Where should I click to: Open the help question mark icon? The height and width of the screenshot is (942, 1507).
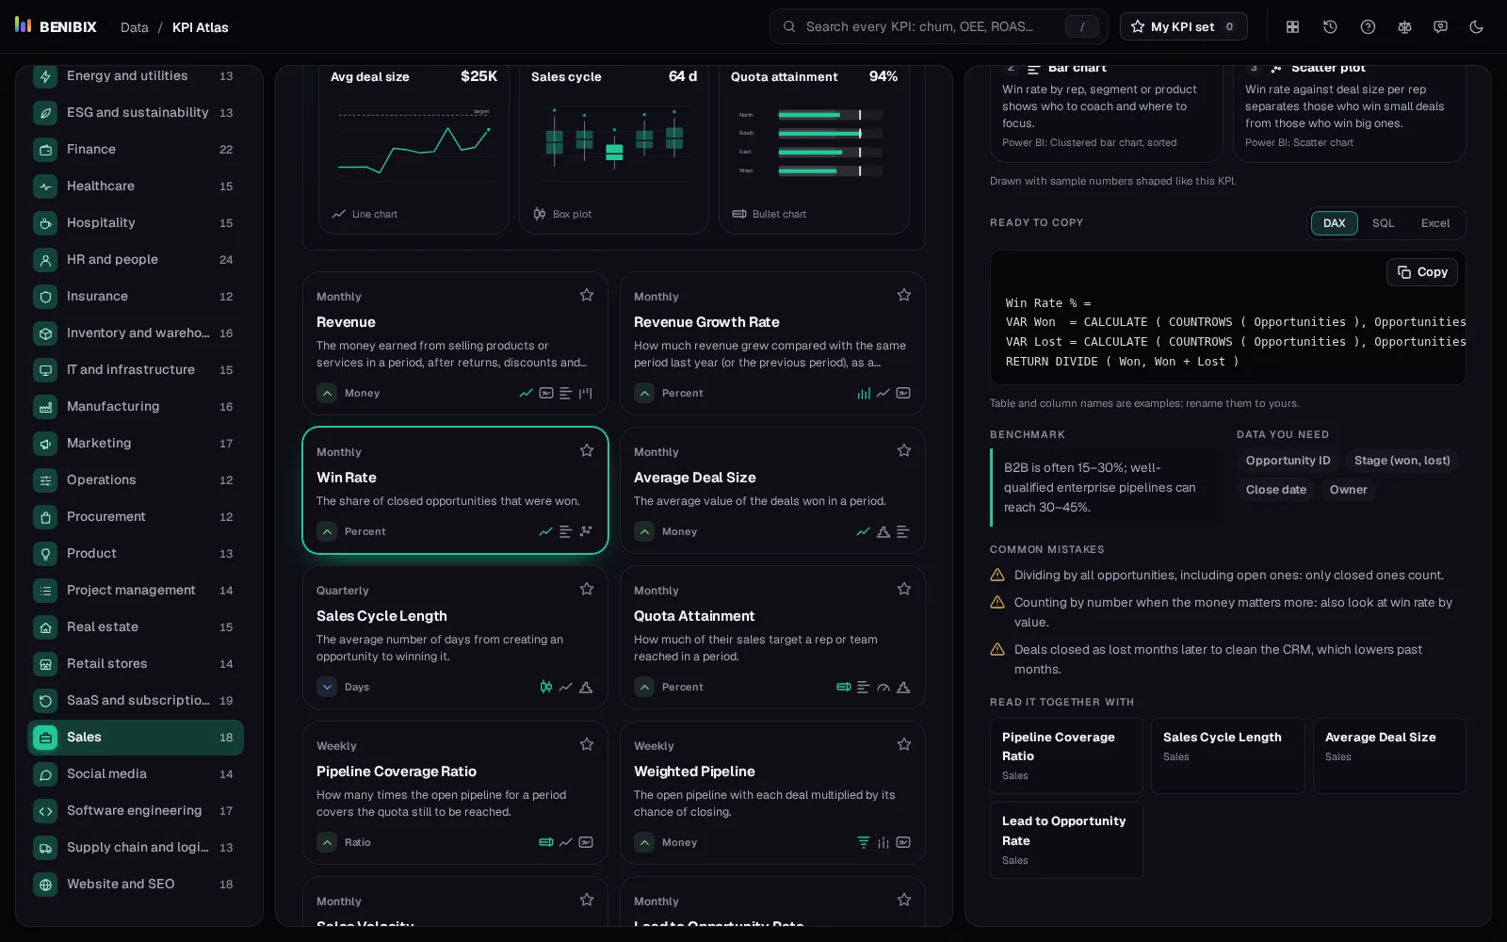(x=1368, y=27)
